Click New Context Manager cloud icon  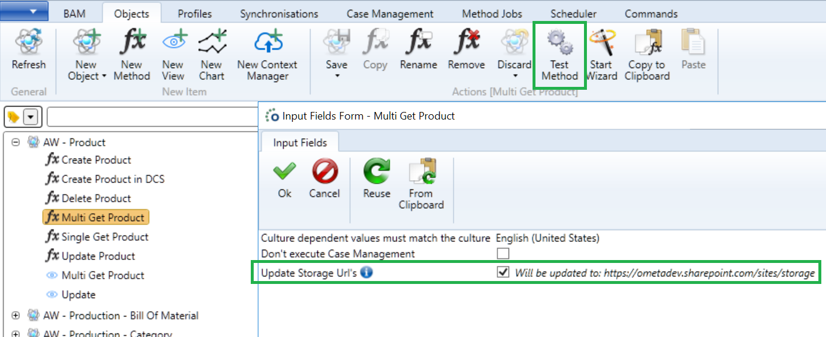coord(267,44)
